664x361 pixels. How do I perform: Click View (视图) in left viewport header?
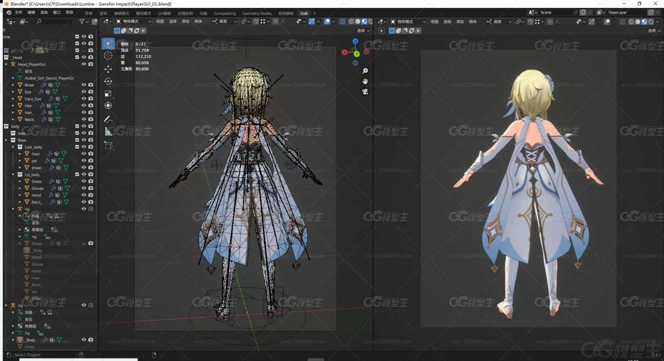160,22
